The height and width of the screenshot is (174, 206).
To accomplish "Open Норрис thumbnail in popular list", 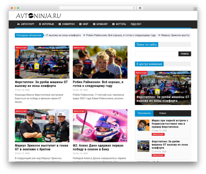I will click(143, 125).
